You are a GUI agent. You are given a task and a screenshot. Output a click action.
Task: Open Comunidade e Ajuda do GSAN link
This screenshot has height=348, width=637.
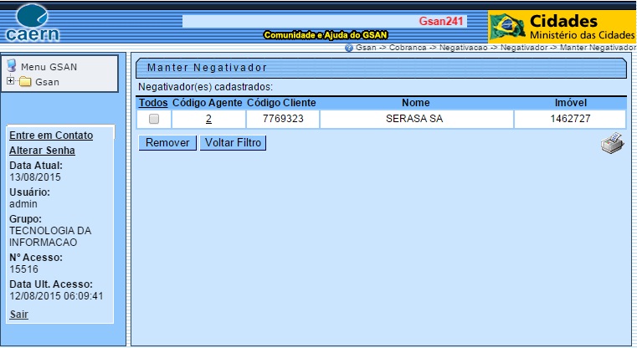point(324,35)
